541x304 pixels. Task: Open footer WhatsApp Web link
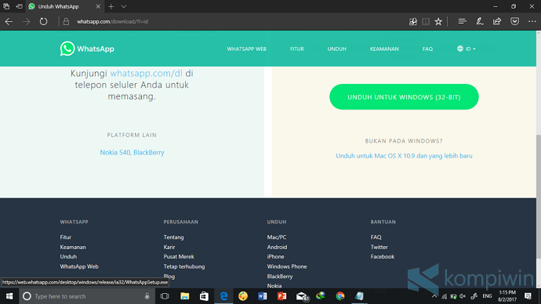click(79, 266)
